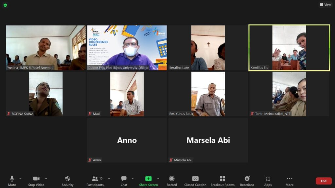This screenshot has width=335, height=188.
Task: Expand video options arrow next to Stop Video
Action: point(46,179)
